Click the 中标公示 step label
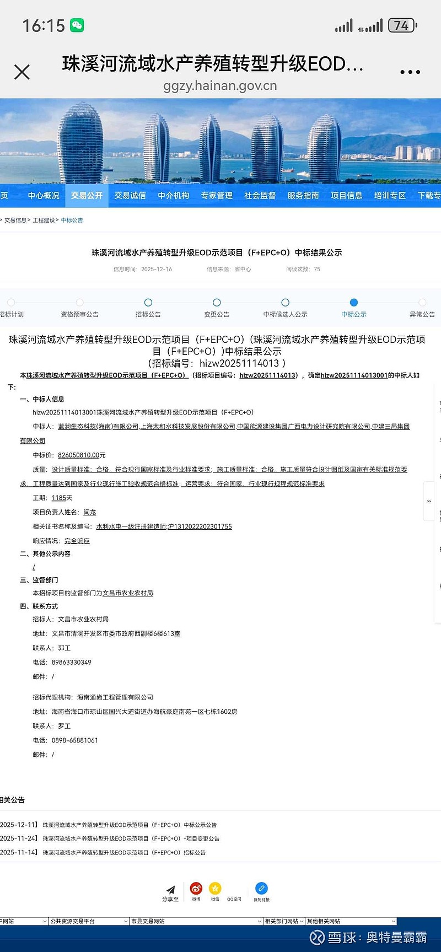 click(354, 314)
